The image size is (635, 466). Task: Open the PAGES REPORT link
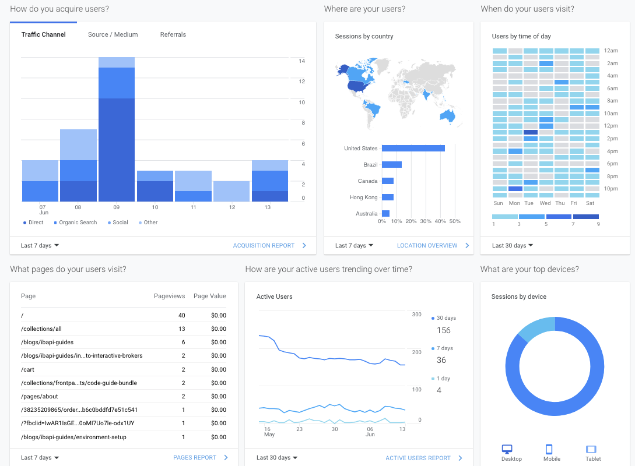(x=195, y=457)
